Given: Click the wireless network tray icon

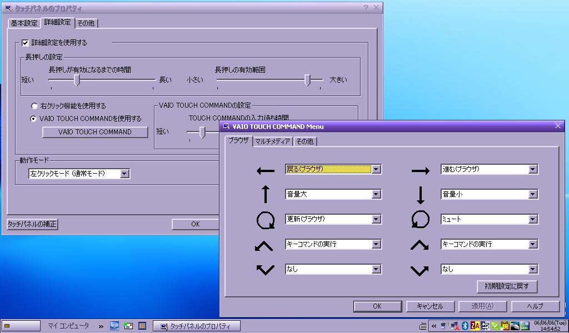Looking at the screenshot, I should pos(445,326).
